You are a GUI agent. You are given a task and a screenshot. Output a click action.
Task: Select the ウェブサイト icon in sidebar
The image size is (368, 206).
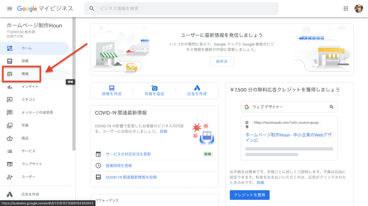(10, 164)
